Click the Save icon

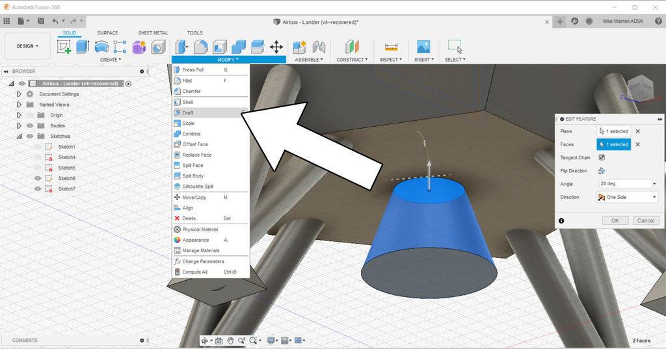pyautogui.click(x=41, y=21)
